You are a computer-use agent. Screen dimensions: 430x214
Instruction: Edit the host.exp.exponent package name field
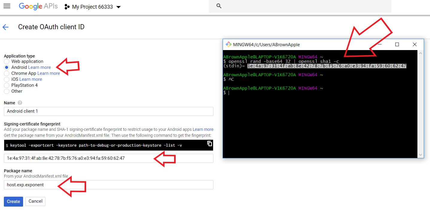pos(109,185)
